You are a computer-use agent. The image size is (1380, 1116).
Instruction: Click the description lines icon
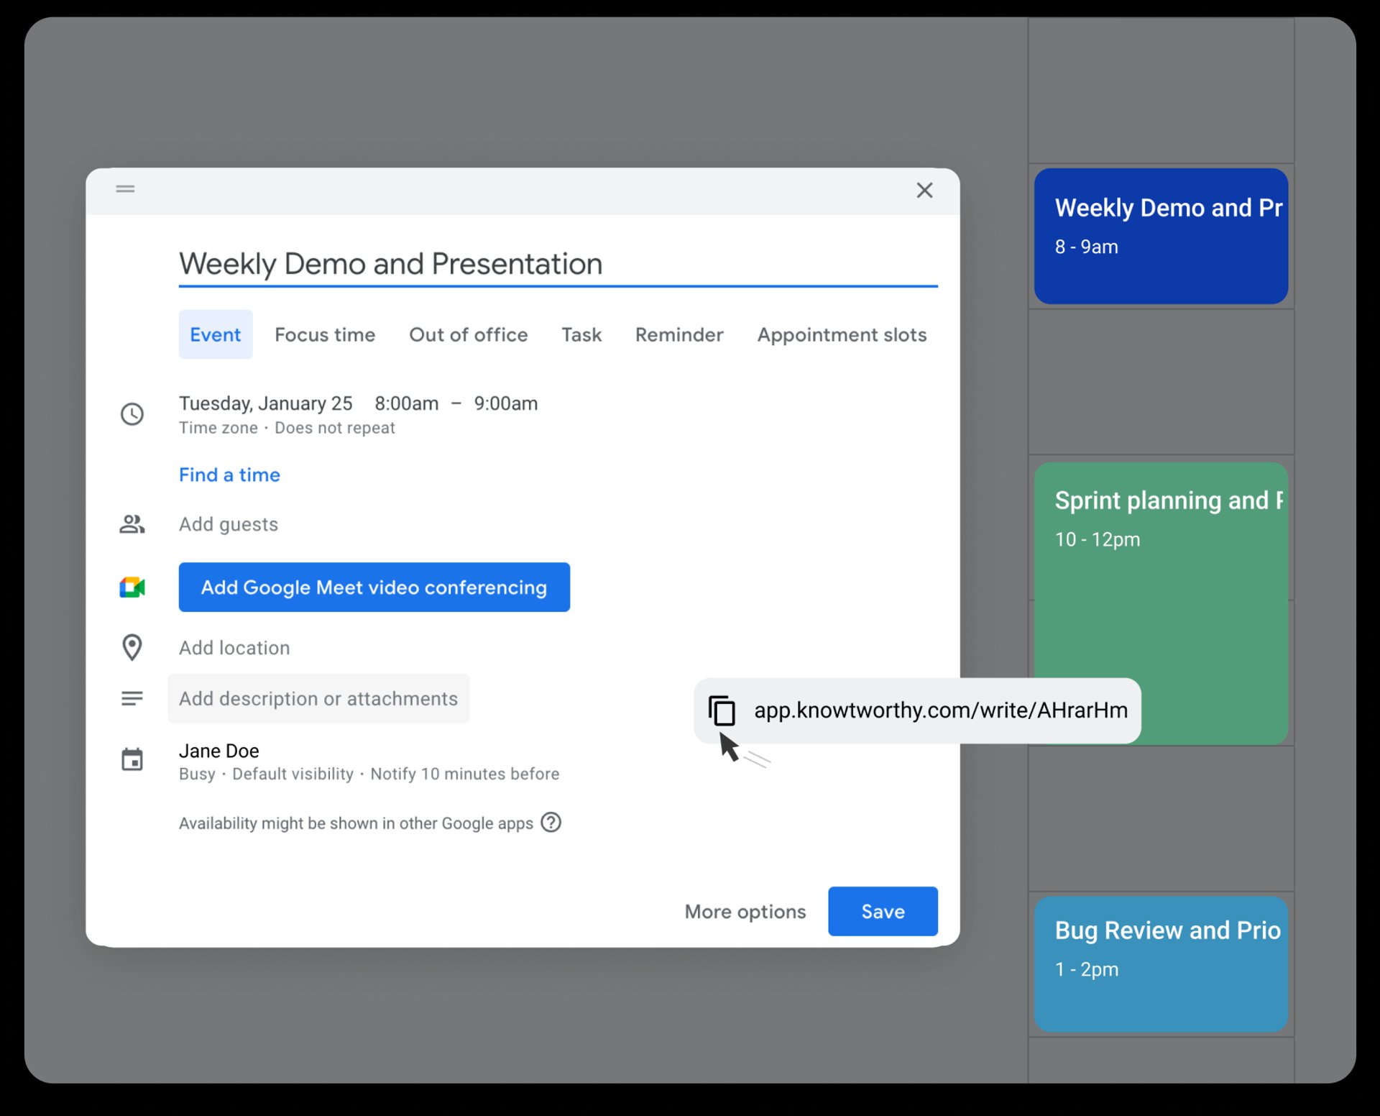click(132, 698)
